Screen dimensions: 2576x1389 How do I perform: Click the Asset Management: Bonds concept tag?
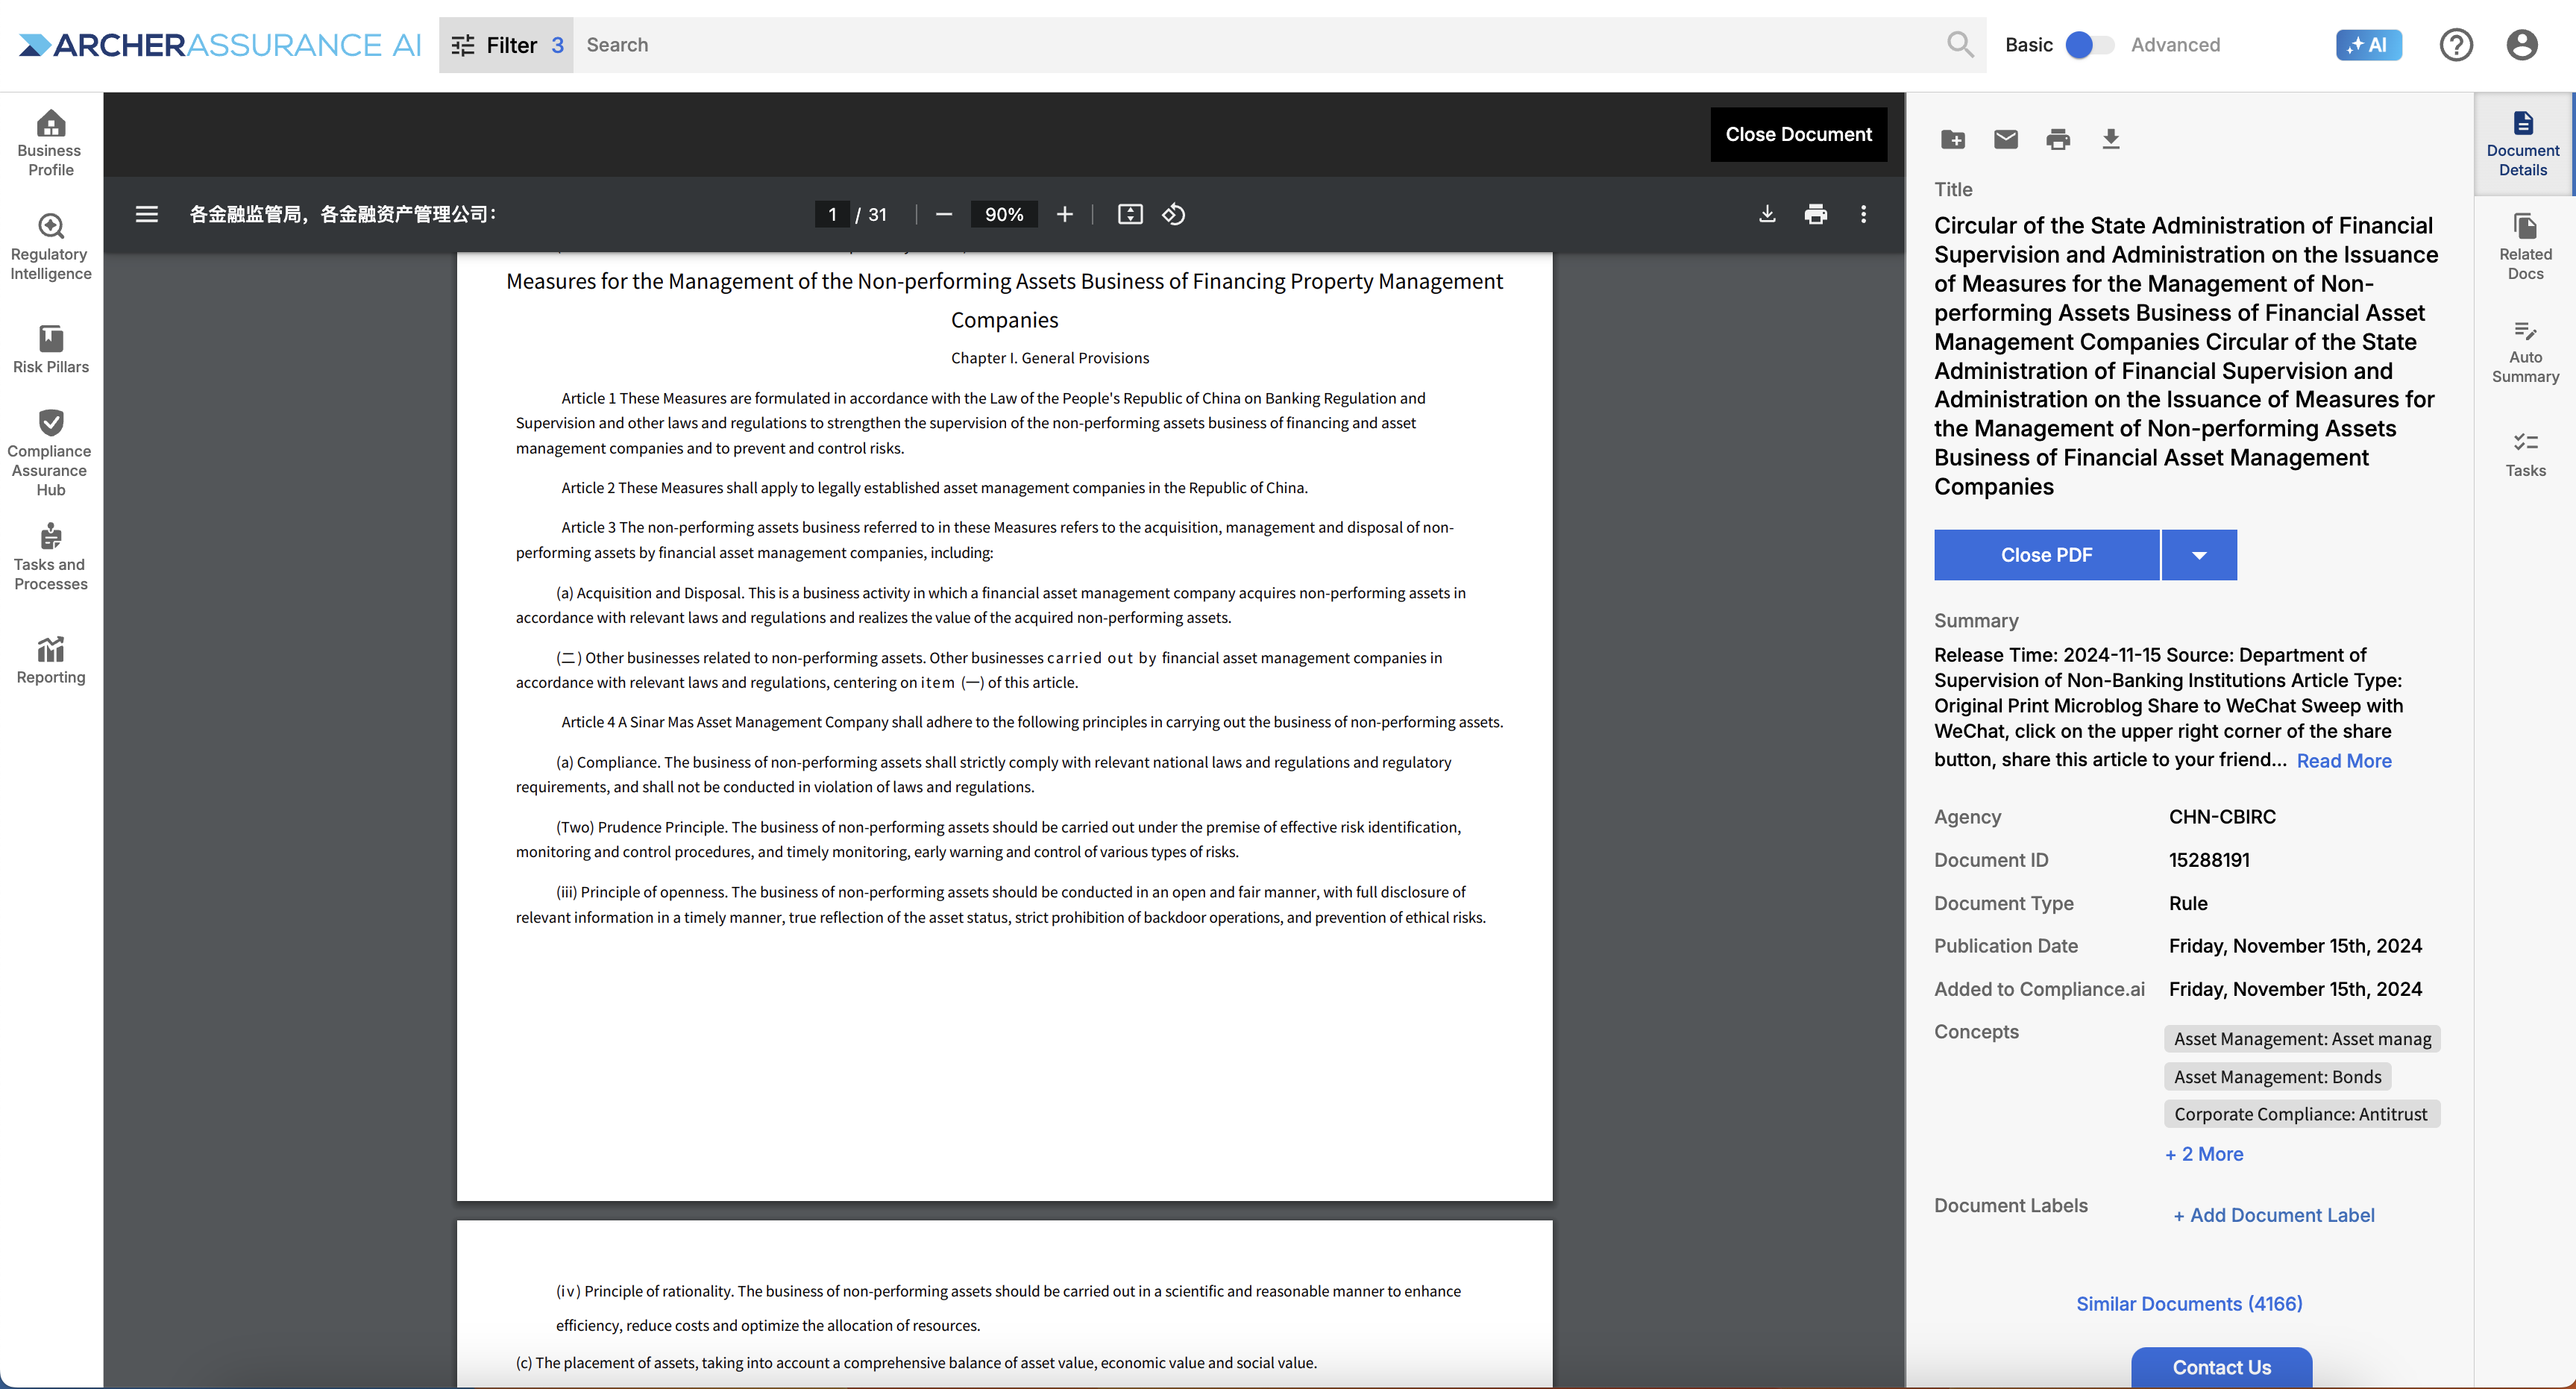[x=2277, y=1076]
